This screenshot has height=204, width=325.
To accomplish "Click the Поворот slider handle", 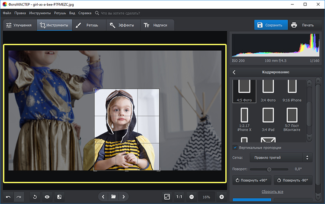I will pyautogui.click(x=269, y=169).
